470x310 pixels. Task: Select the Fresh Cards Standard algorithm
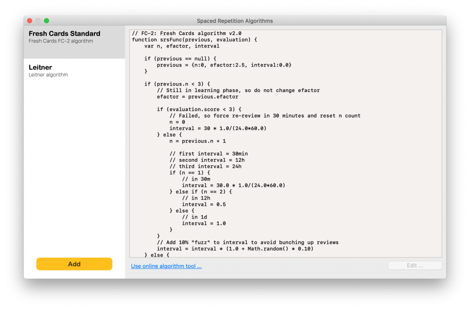[x=74, y=42]
